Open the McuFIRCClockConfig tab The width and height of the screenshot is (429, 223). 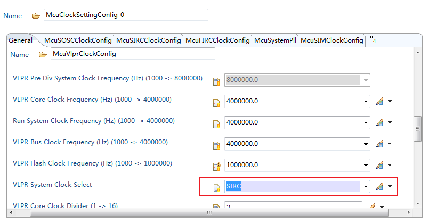click(217, 40)
